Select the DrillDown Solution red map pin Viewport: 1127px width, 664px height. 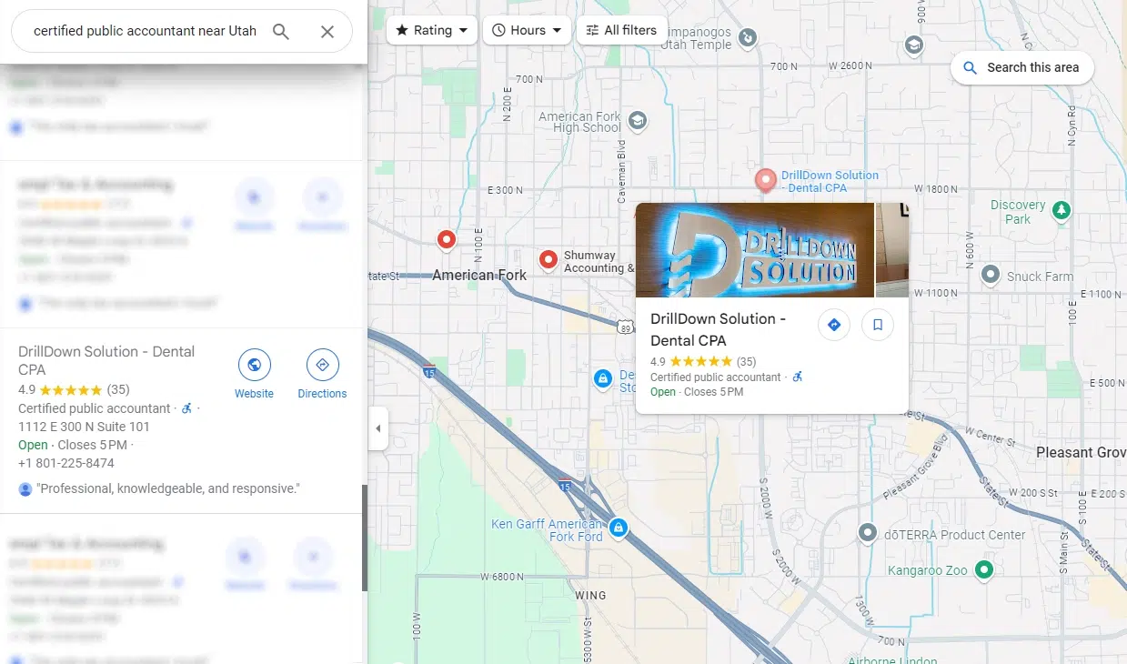click(765, 179)
